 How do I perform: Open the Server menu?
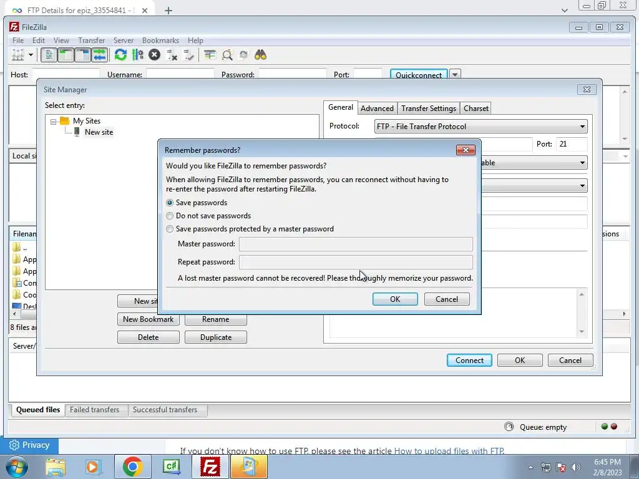[123, 41]
